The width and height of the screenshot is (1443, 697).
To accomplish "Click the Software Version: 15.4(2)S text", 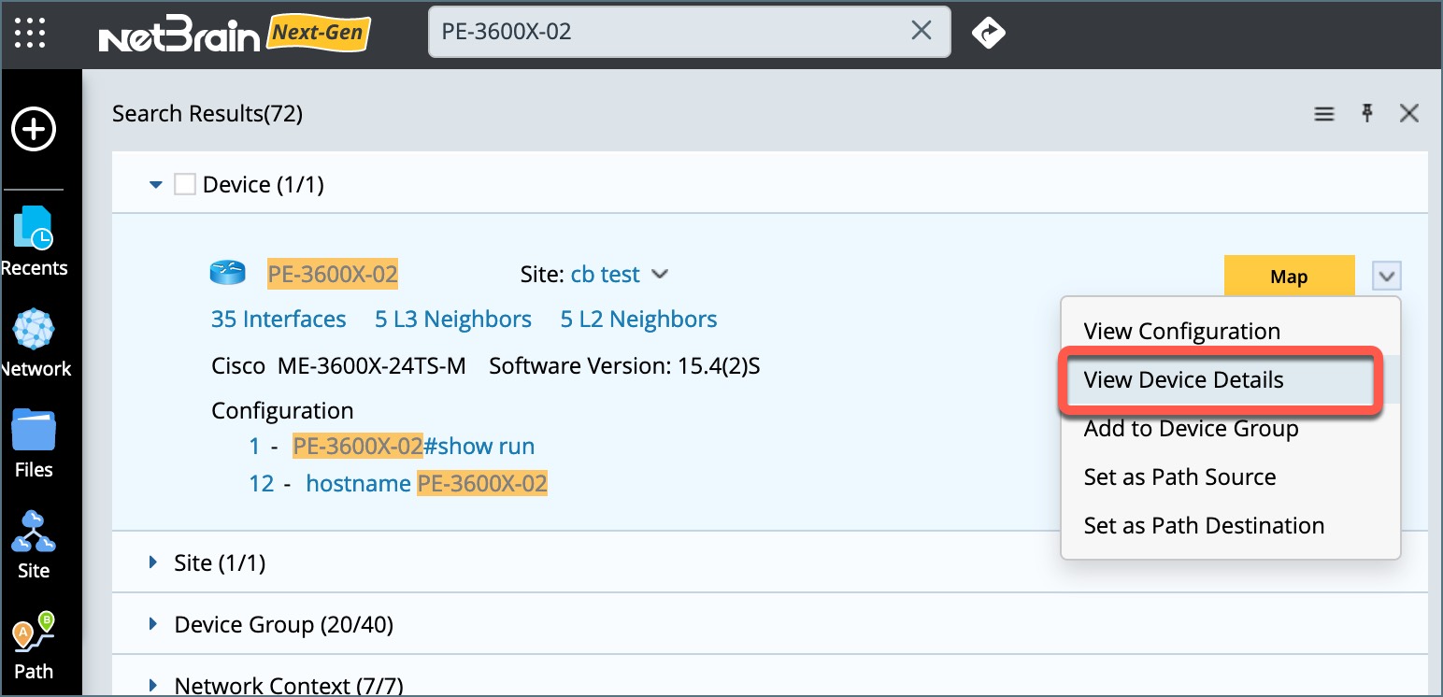I will pos(624,365).
